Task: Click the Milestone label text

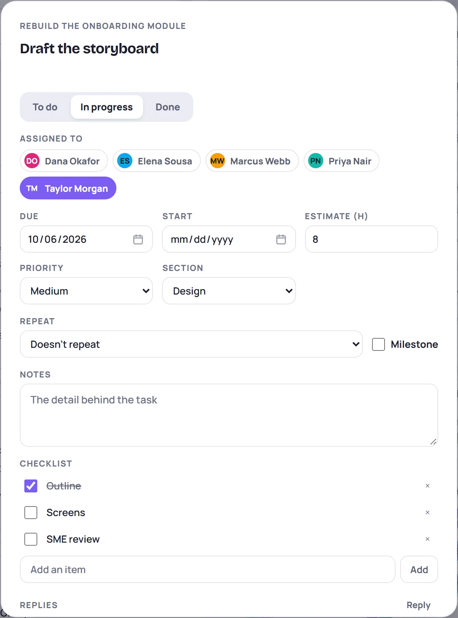Action: click(x=414, y=344)
